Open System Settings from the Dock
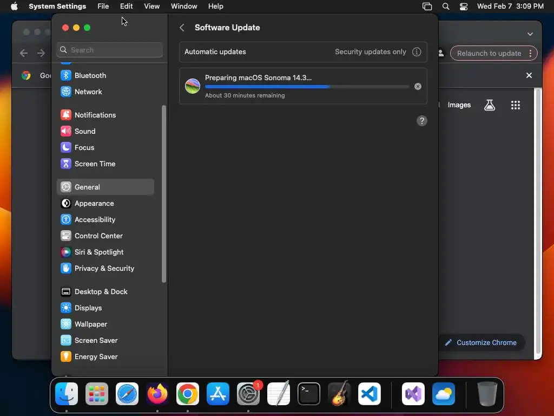Image resolution: width=554 pixels, height=416 pixels. pos(248,394)
